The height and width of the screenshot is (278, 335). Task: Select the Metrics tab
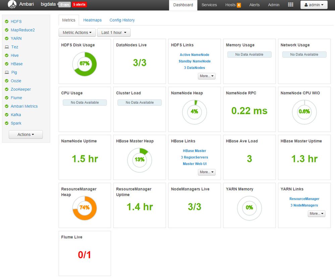69,20
